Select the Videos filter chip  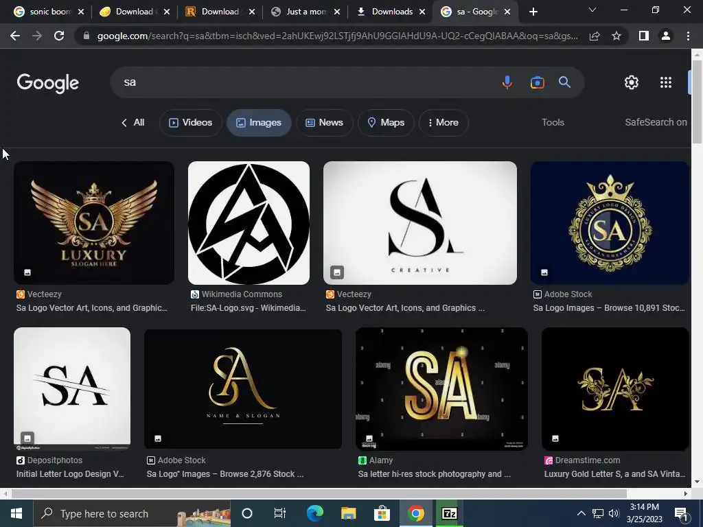click(x=191, y=122)
